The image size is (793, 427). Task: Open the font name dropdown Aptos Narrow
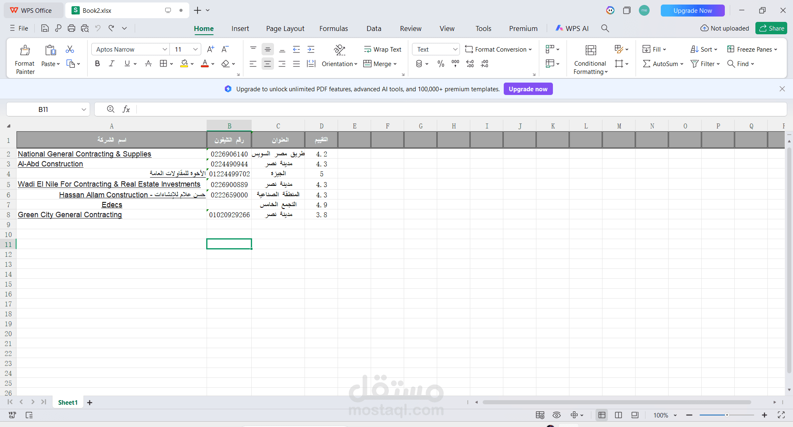click(164, 50)
